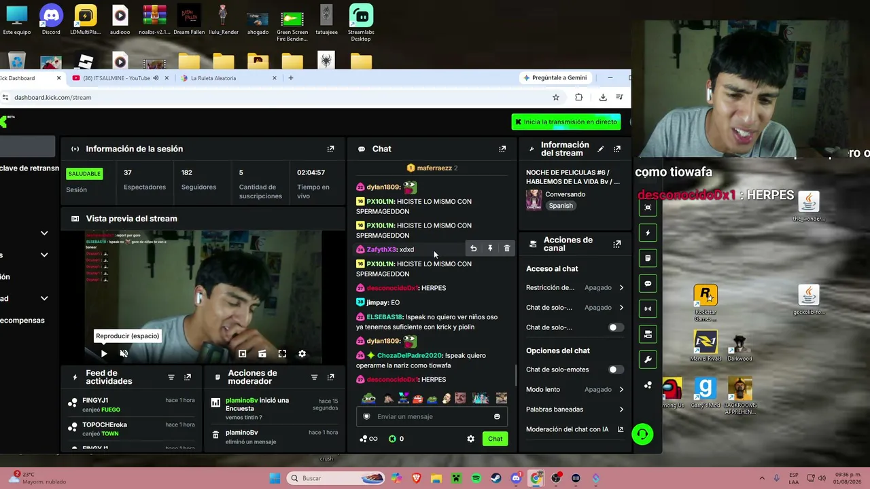Open Spotify from the taskbar
Viewport: 870px width, 489px height.
[x=476, y=478]
